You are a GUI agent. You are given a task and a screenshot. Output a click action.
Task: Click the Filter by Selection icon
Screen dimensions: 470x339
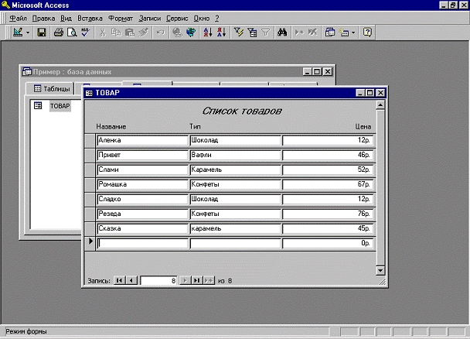point(238,33)
